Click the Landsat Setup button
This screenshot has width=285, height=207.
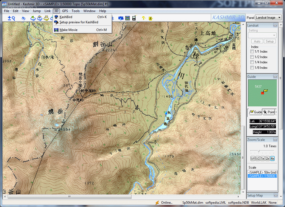pos(270,41)
